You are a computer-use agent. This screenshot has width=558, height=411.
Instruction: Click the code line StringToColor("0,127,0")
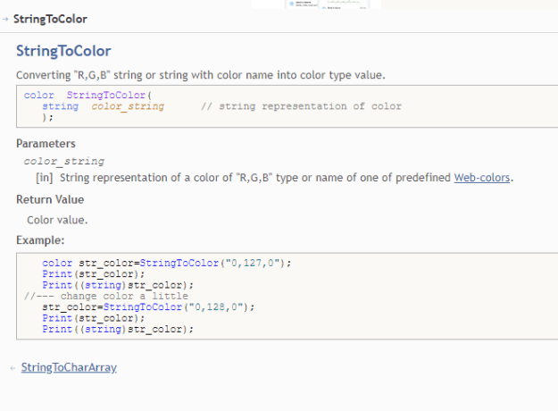[x=167, y=263]
